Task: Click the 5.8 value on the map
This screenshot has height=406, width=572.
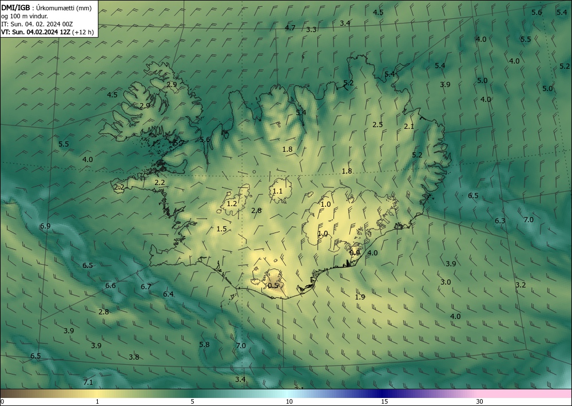Action: tap(204, 344)
